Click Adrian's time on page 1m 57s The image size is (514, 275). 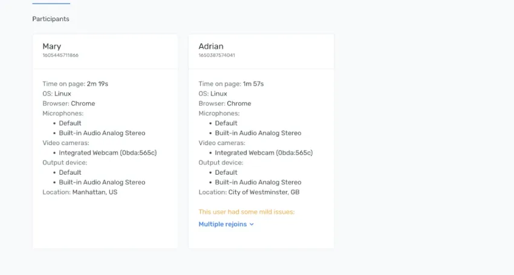(253, 84)
